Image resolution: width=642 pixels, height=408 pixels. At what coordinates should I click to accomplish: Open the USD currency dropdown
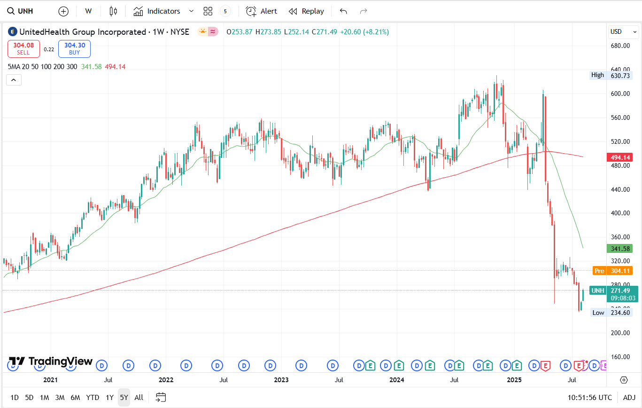click(623, 32)
